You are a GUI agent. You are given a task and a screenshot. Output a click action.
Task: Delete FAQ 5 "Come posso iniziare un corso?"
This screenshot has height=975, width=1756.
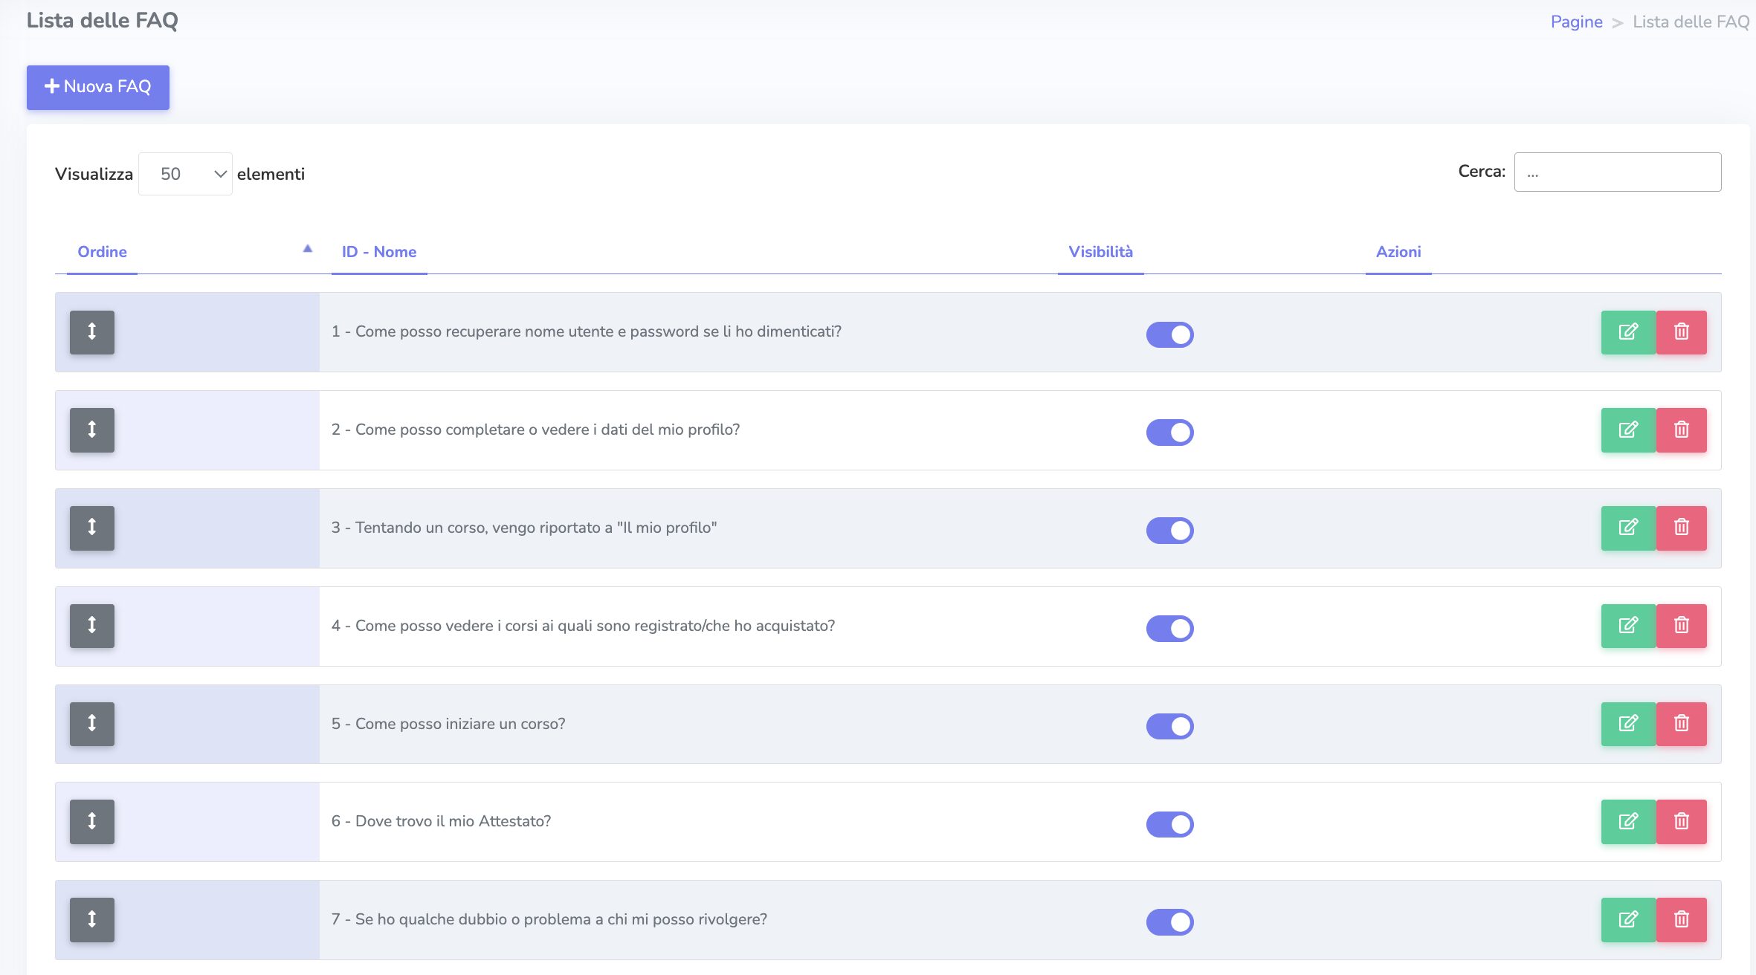(1681, 724)
